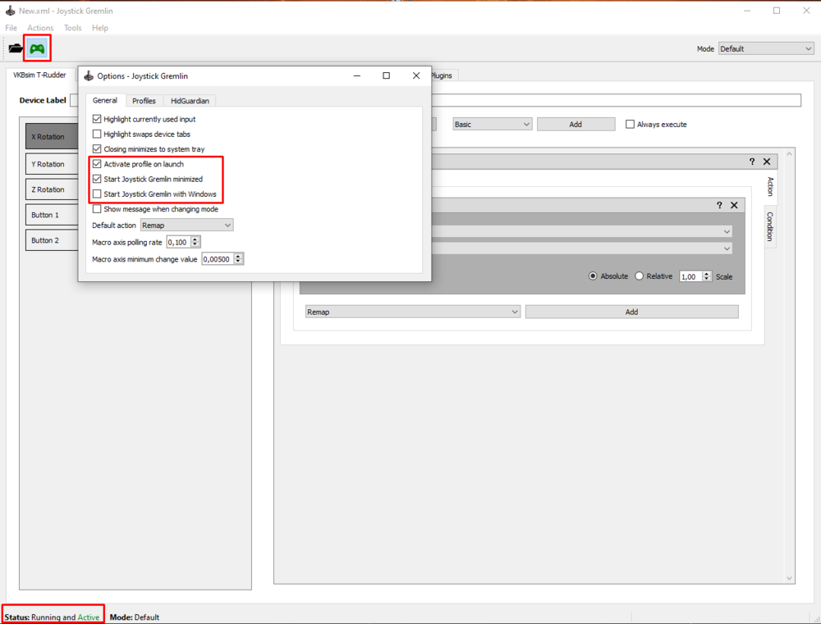Select VKBsim T-Rudder device tab

coord(39,75)
